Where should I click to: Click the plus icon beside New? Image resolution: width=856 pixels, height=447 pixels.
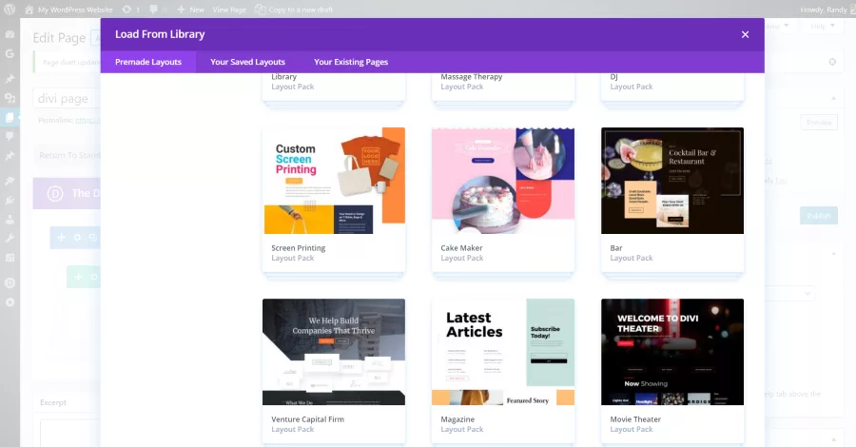[x=181, y=10]
